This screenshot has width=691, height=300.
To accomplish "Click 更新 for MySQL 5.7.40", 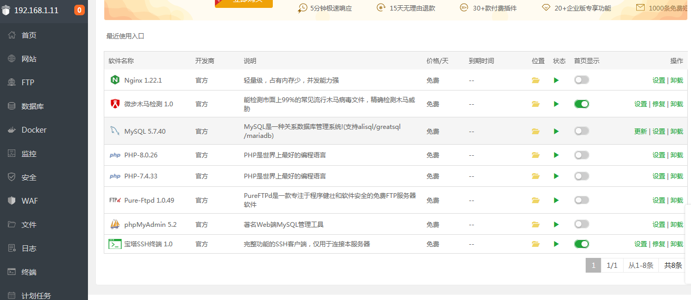I will (x=640, y=132).
